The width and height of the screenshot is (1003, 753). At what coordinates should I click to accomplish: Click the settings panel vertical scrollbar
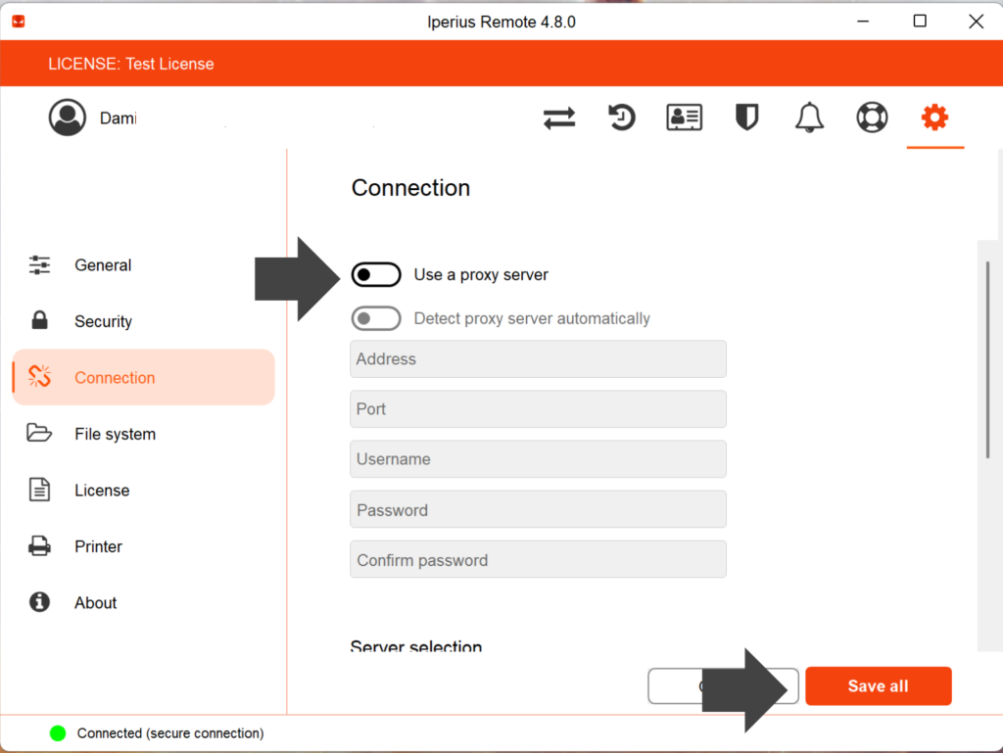pos(987,359)
